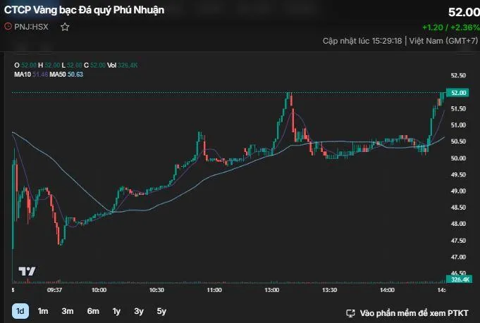Click the 48.00 price axis label
This screenshot has width=480, height=323.
click(x=458, y=224)
